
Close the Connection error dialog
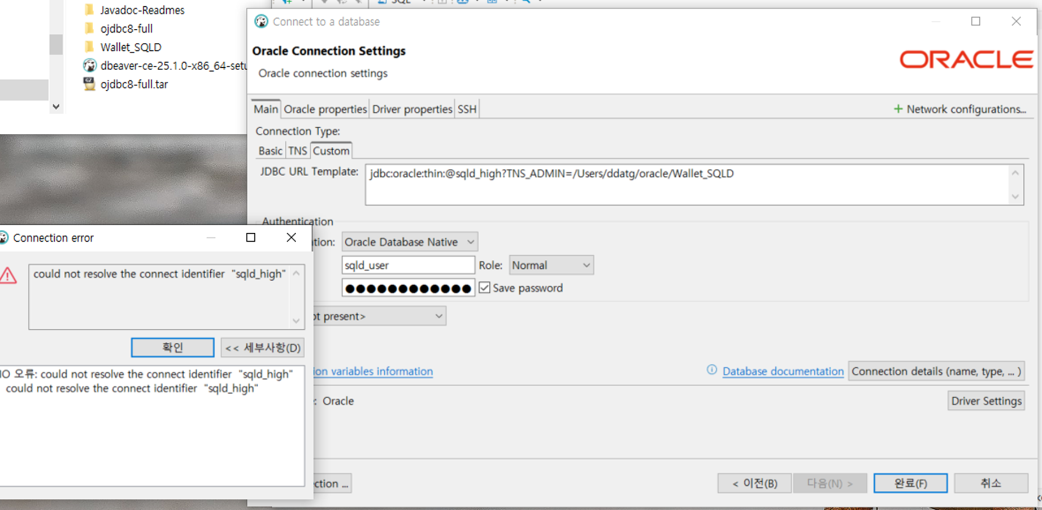tap(291, 237)
